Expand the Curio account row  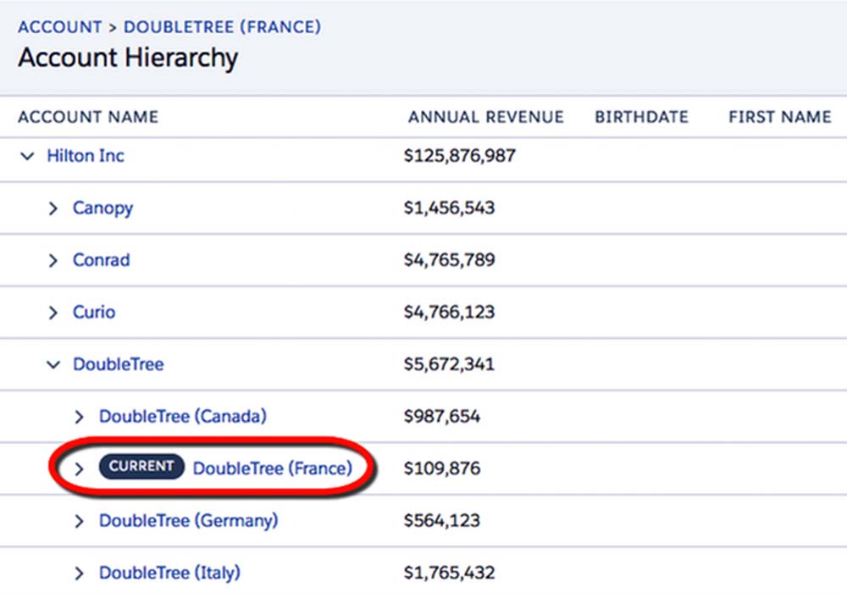coord(53,313)
